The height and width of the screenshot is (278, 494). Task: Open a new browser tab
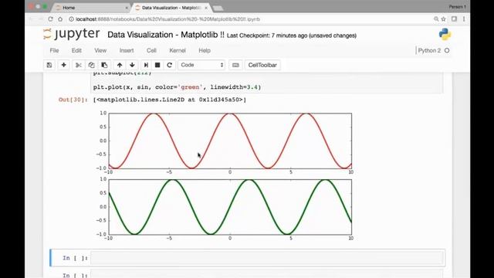(218, 8)
